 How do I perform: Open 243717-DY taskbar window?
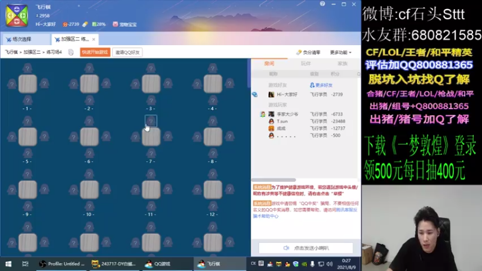tap(114, 264)
